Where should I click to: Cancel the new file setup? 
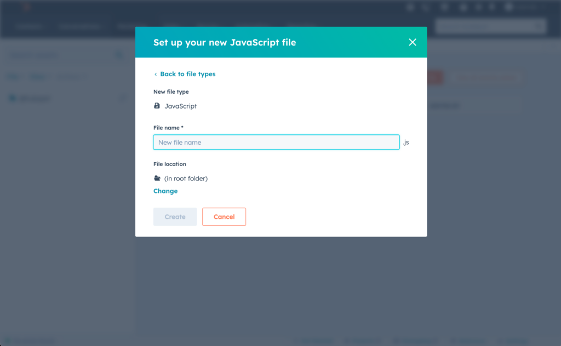[x=224, y=217]
